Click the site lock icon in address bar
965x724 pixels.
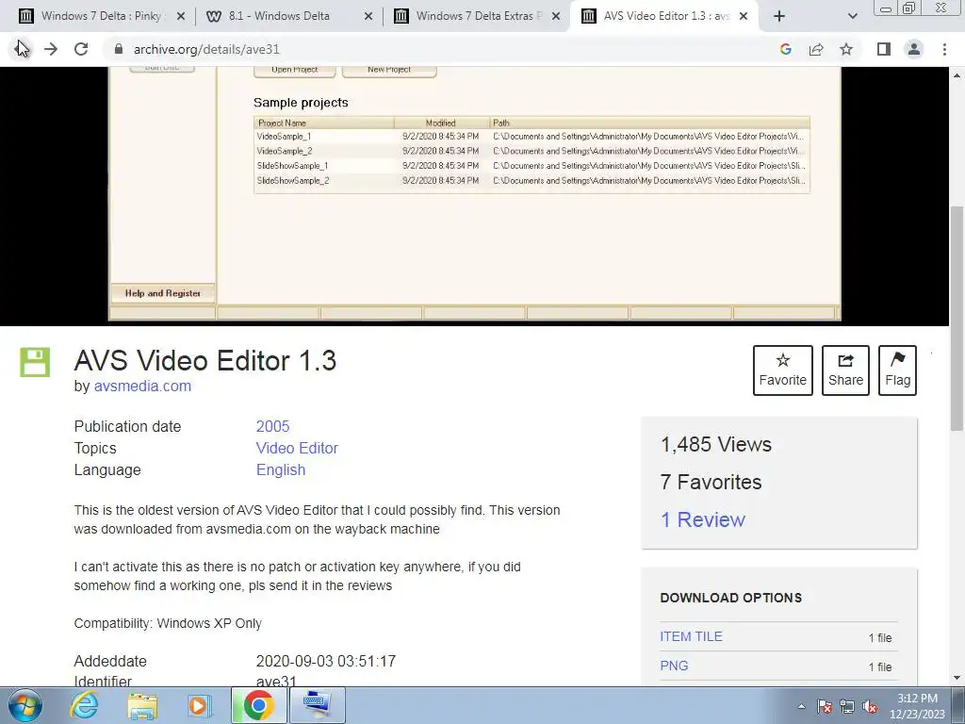119,49
